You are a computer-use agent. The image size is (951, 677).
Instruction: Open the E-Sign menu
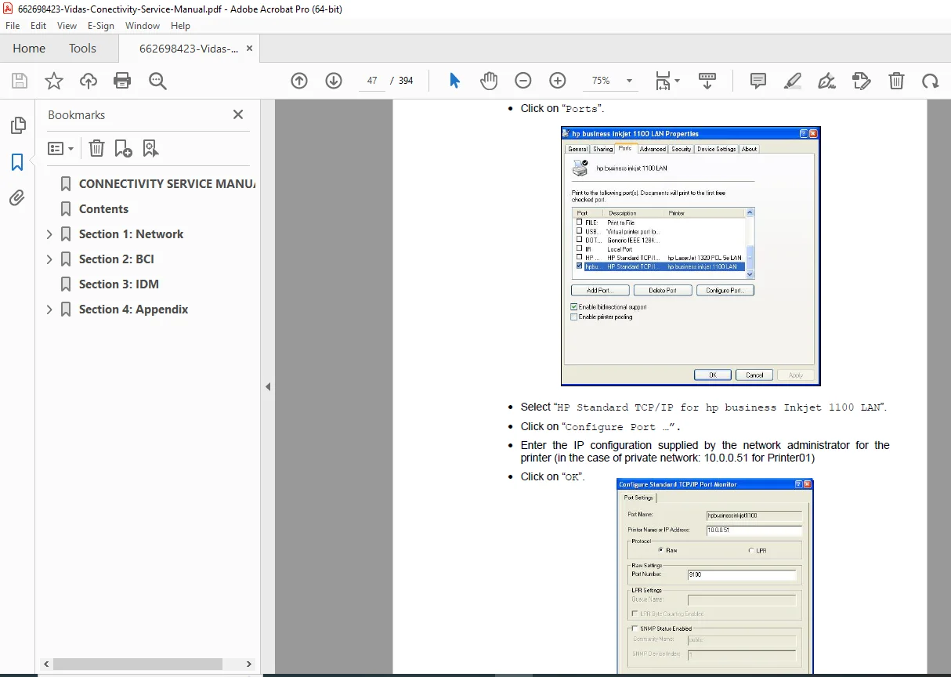tap(101, 26)
